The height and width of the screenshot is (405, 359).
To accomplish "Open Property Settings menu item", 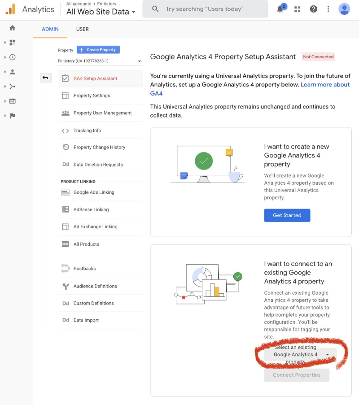I will (101, 96).
